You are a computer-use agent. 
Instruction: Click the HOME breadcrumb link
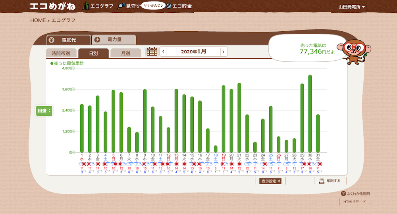coord(38,20)
